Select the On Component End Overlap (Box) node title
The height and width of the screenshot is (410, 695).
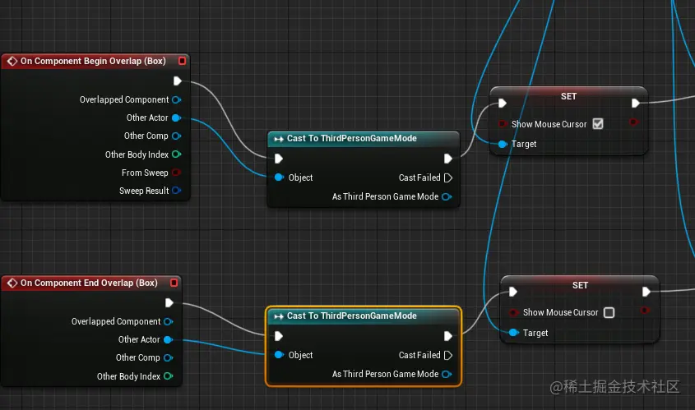coord(89,283)
